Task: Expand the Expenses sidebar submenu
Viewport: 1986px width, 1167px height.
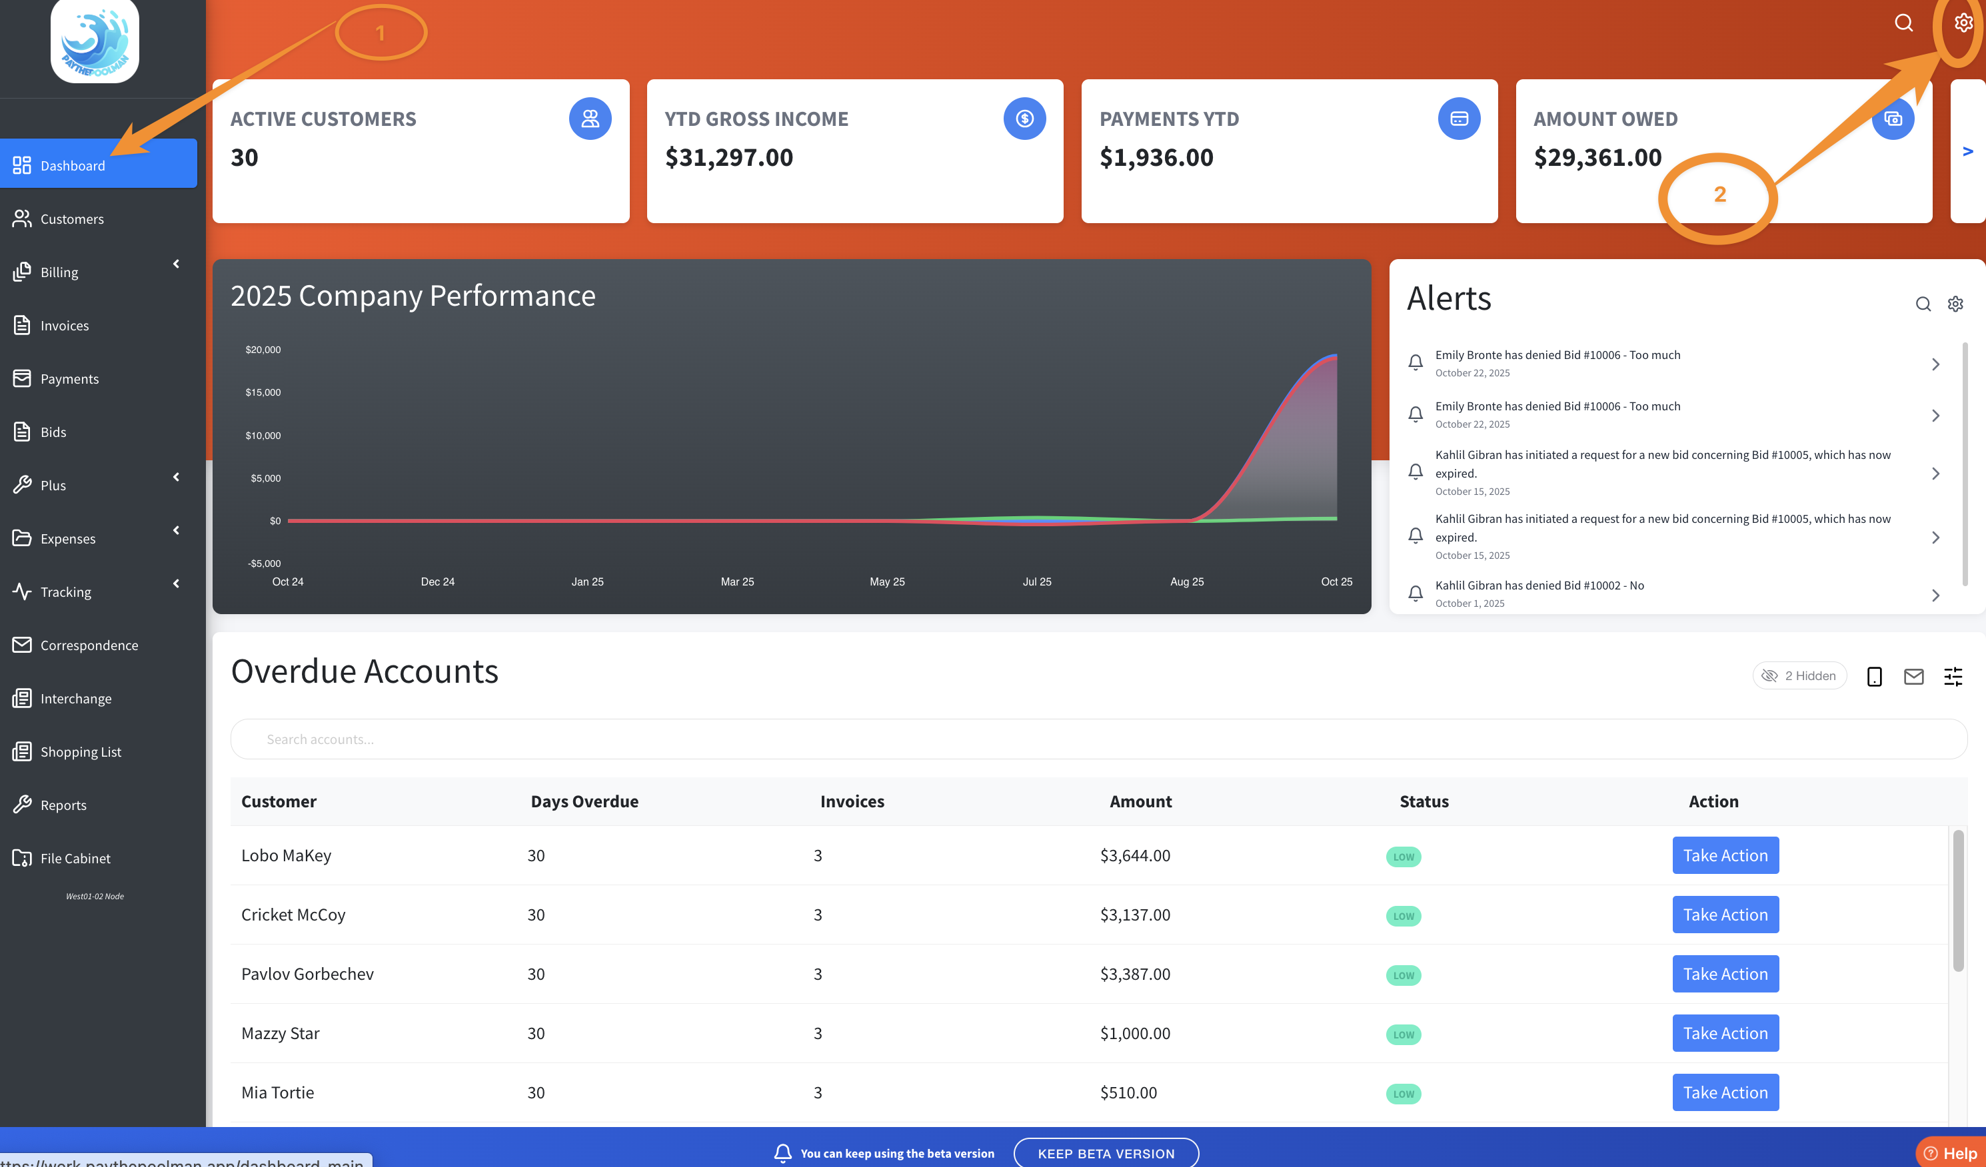Action: tap(176, 531)
